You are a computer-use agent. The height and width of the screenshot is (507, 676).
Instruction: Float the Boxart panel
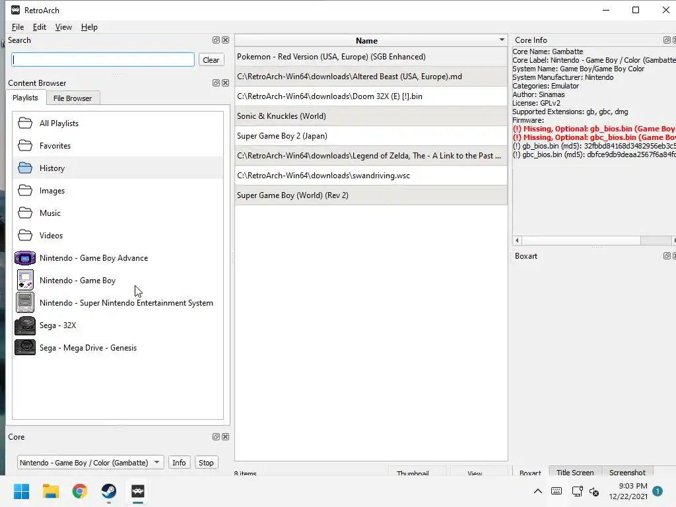coord(667,256)
